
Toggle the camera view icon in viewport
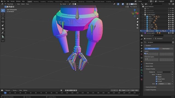tap(137, 25)
